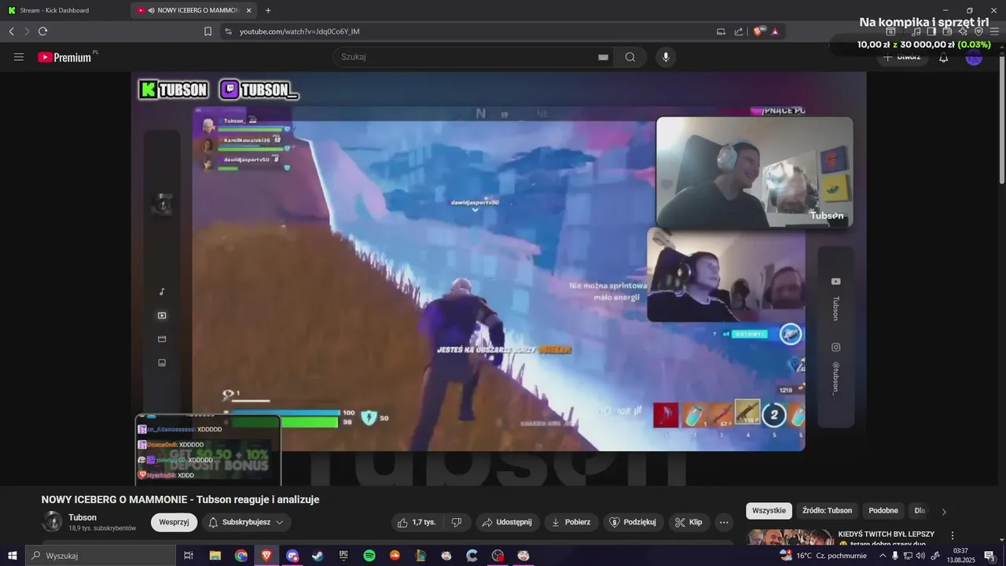
Task: Open Task View on the taskbar
Action: [x=189, y=555]
